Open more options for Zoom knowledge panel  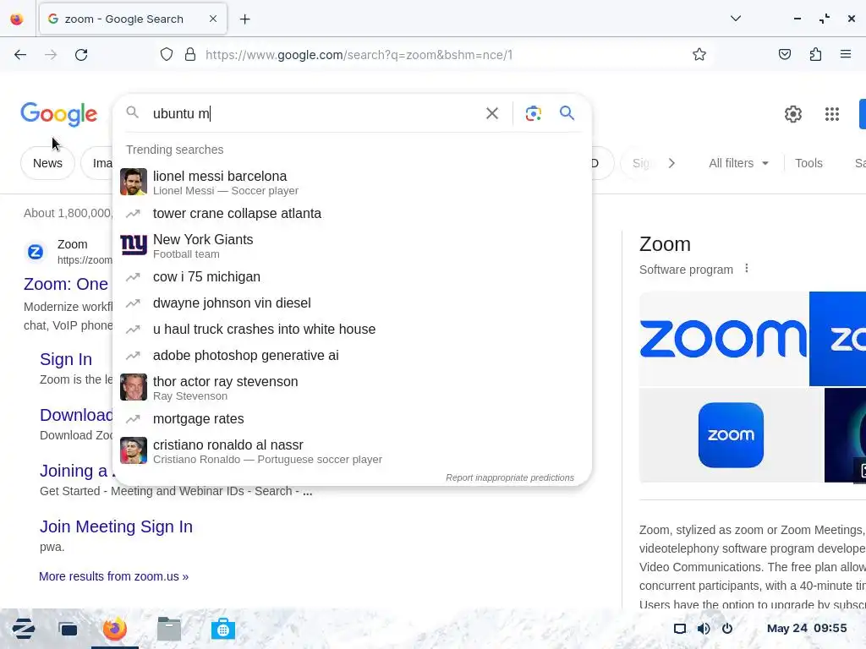coord(746,269)
